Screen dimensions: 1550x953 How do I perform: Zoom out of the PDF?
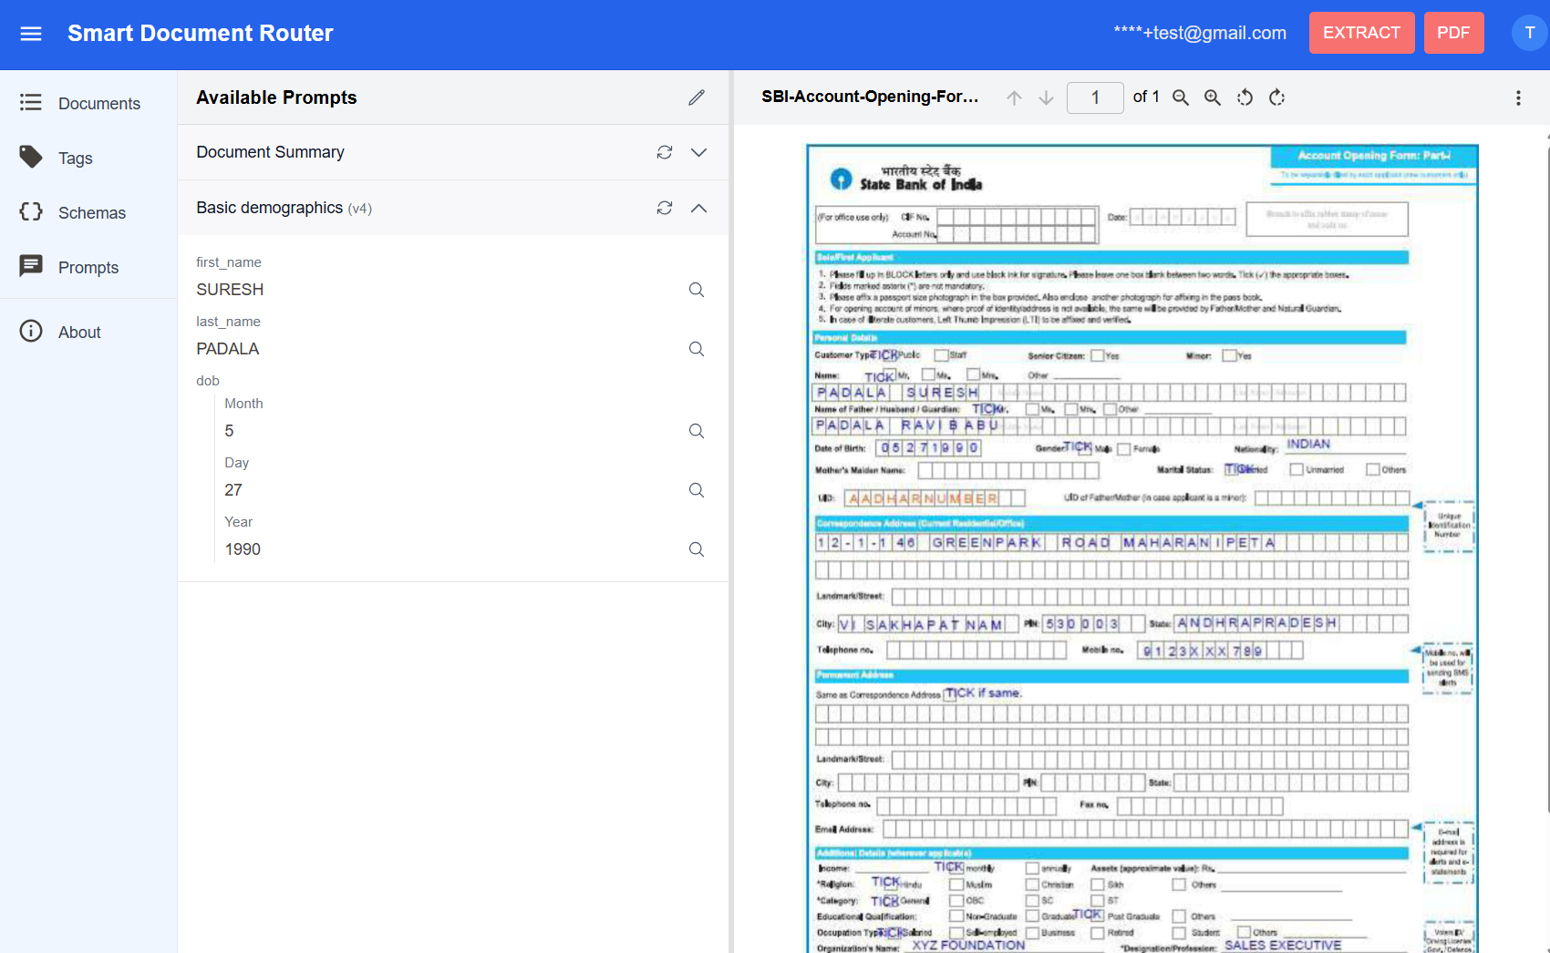coord(1181,97)
